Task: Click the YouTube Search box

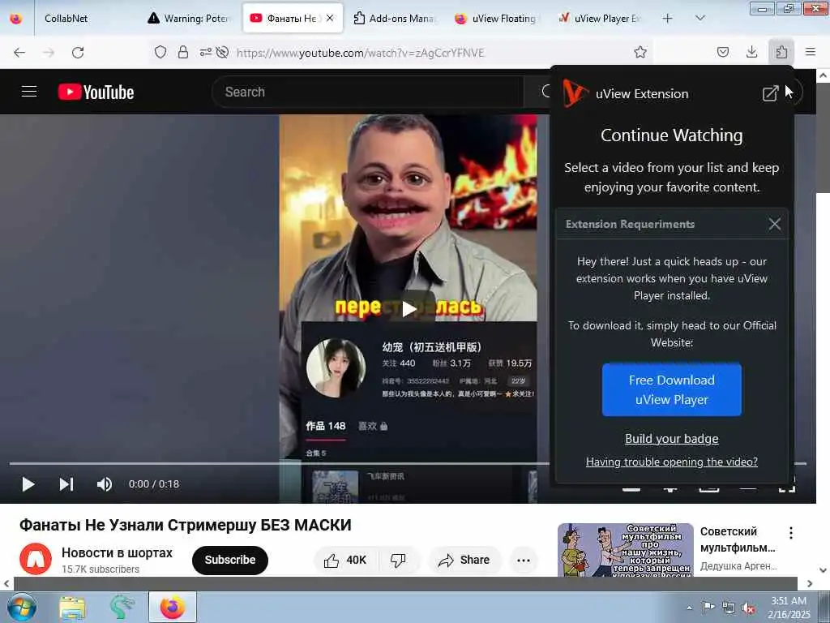Action: point(368,92)
